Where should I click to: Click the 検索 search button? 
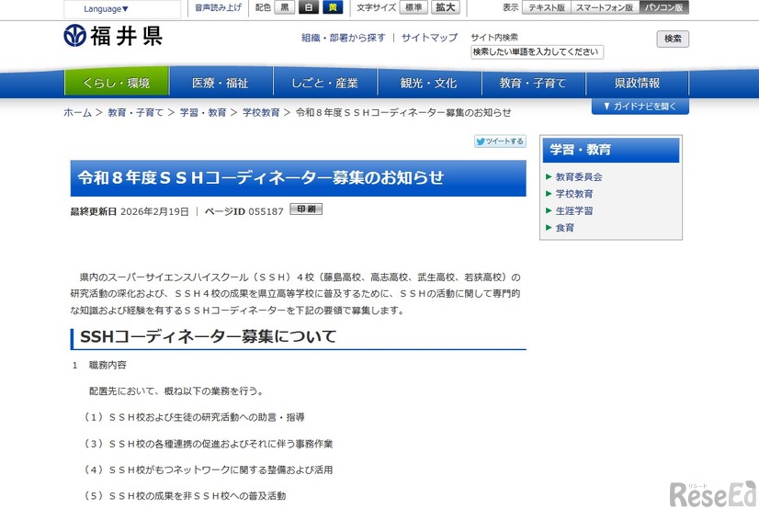673,39
